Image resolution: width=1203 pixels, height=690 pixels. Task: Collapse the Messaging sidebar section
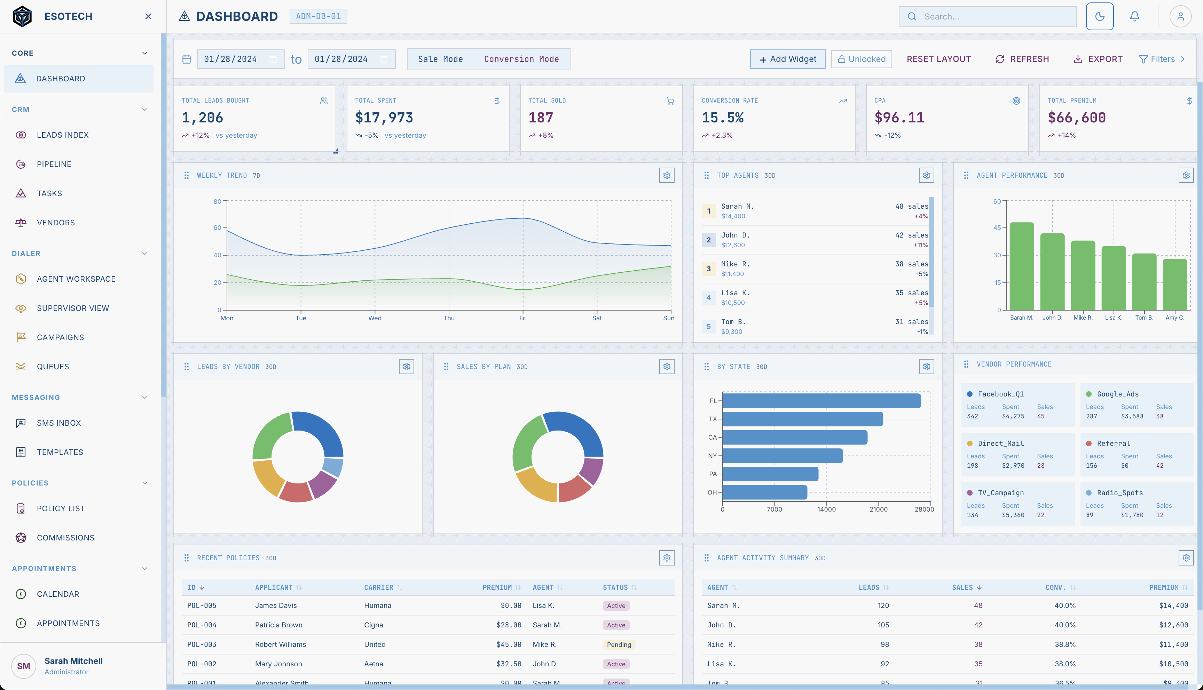[x=144, y=398]
